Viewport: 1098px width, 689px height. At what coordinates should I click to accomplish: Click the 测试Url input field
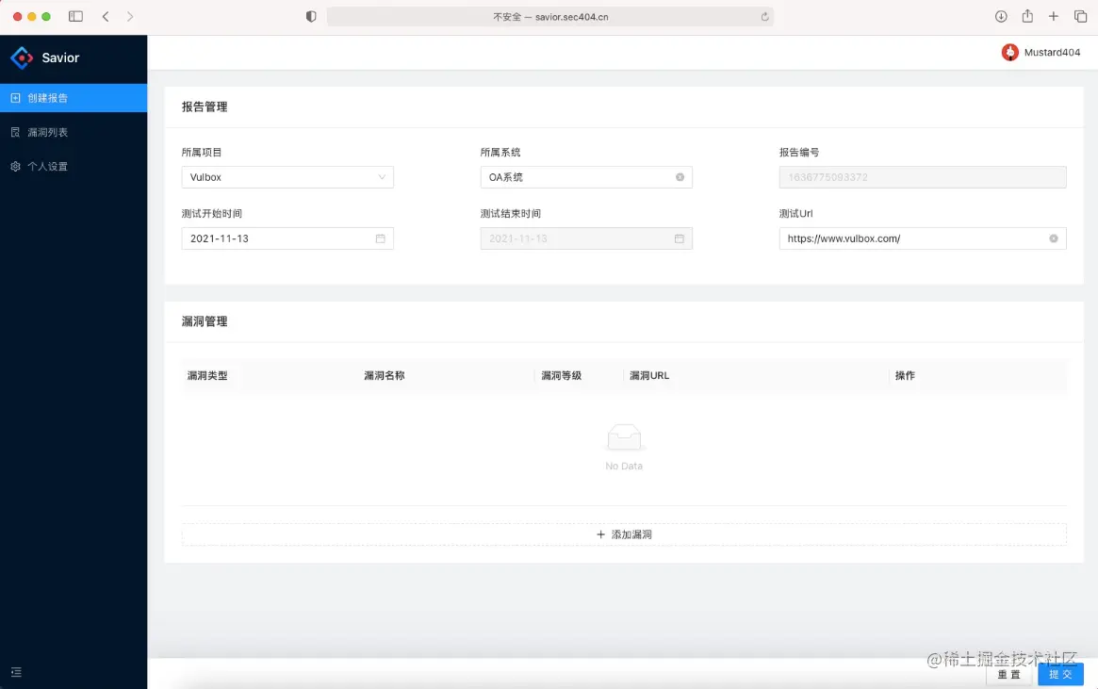[923, 238]
